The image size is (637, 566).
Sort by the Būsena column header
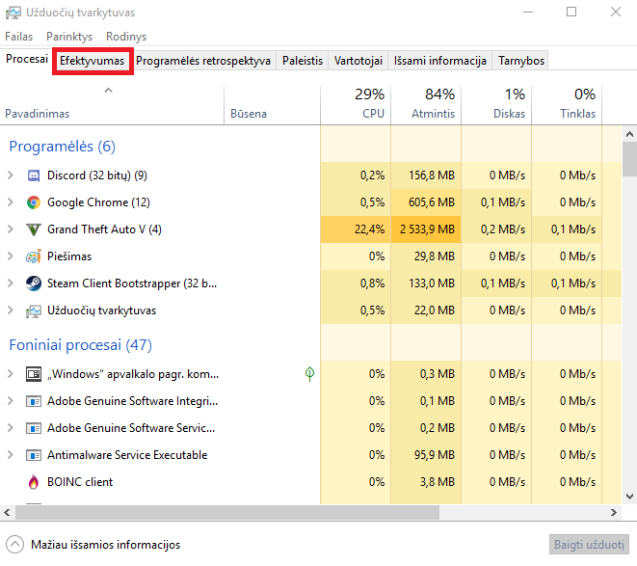click(x=272, y=104)
